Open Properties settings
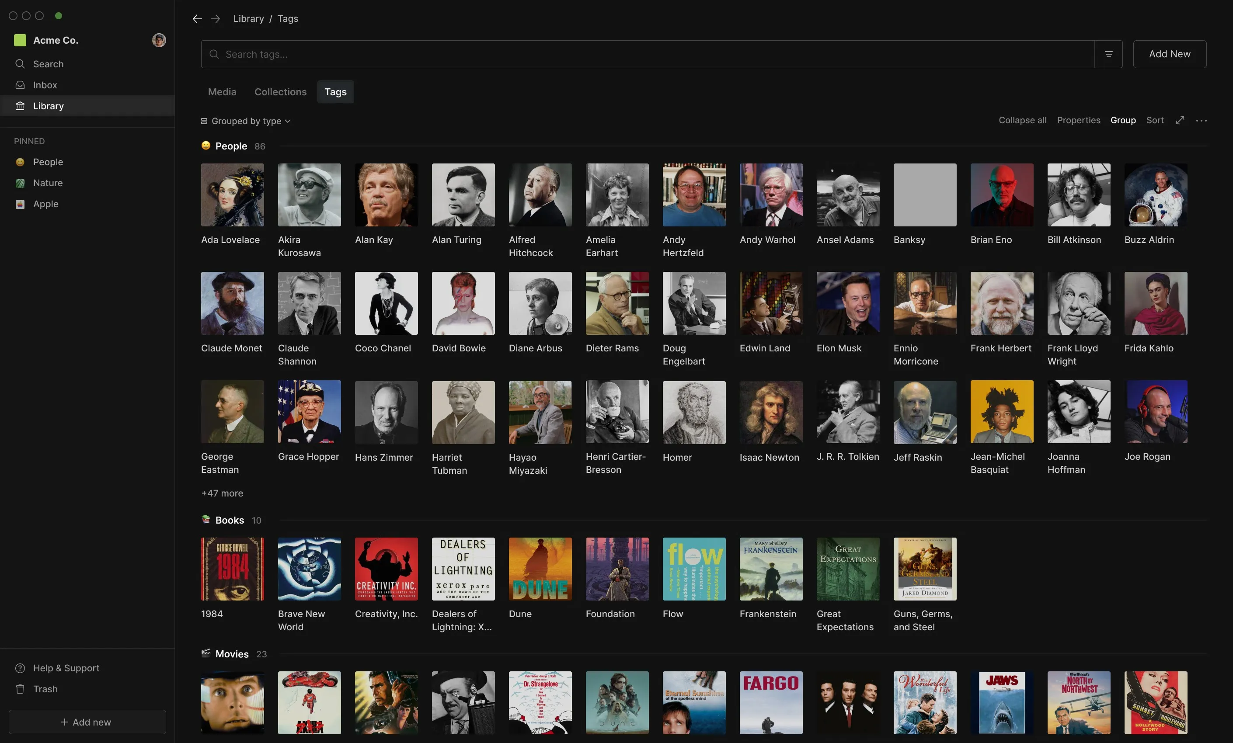 (1078, 120)
